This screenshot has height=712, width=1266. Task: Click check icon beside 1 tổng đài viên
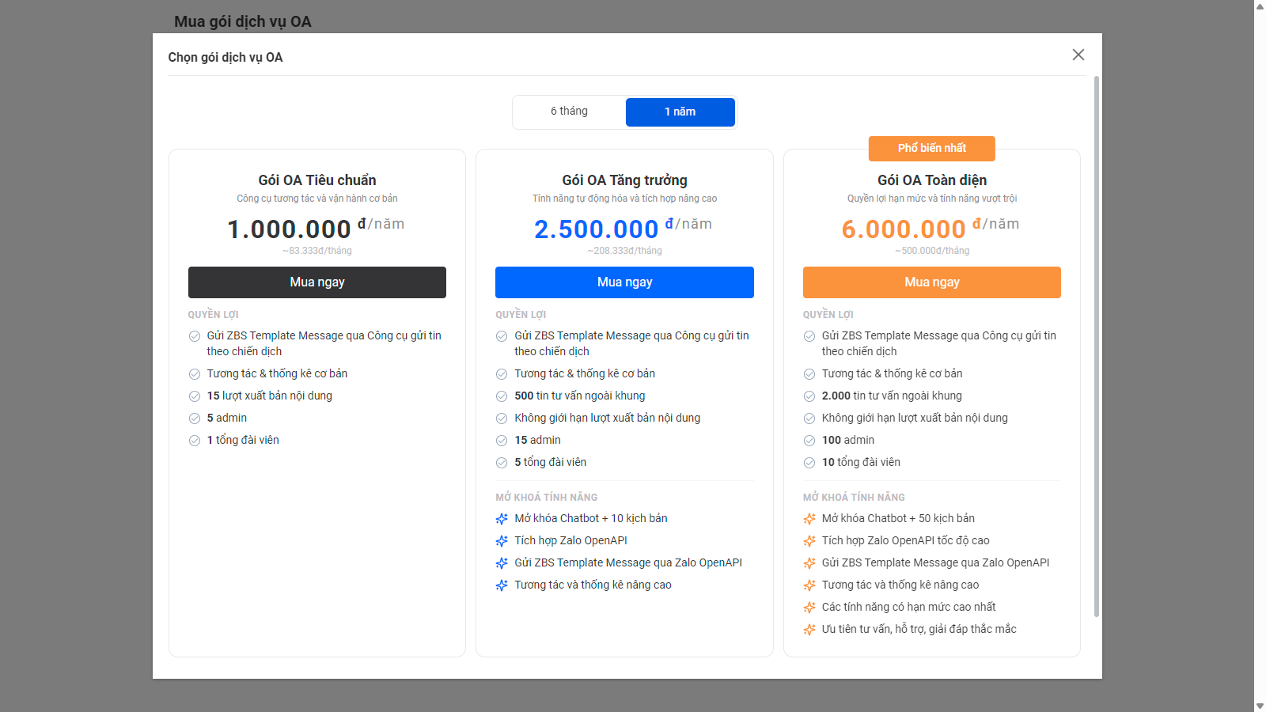(195, 441)
